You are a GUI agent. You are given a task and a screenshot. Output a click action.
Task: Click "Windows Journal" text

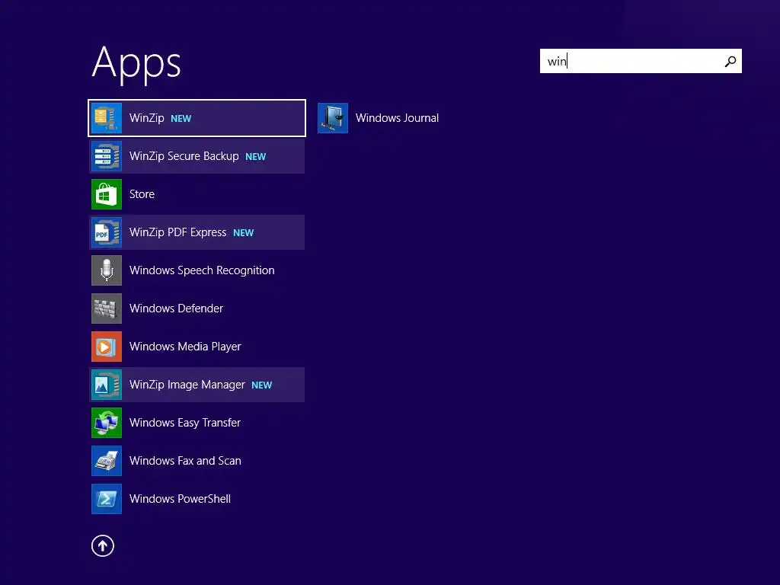[x=397, y=118]
